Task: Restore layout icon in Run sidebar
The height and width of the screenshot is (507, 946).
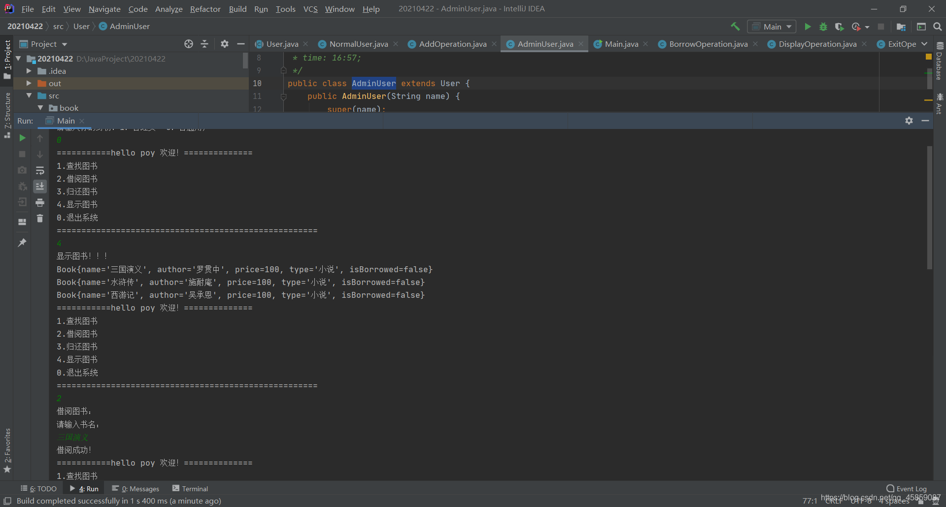Action: click(x=22, y=222)
